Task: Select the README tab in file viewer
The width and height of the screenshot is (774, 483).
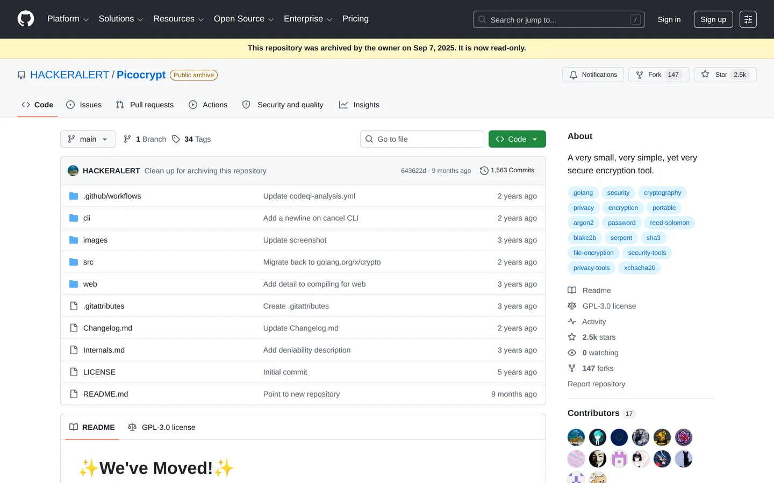Action: pyautogui.click(x=92, y=427)
